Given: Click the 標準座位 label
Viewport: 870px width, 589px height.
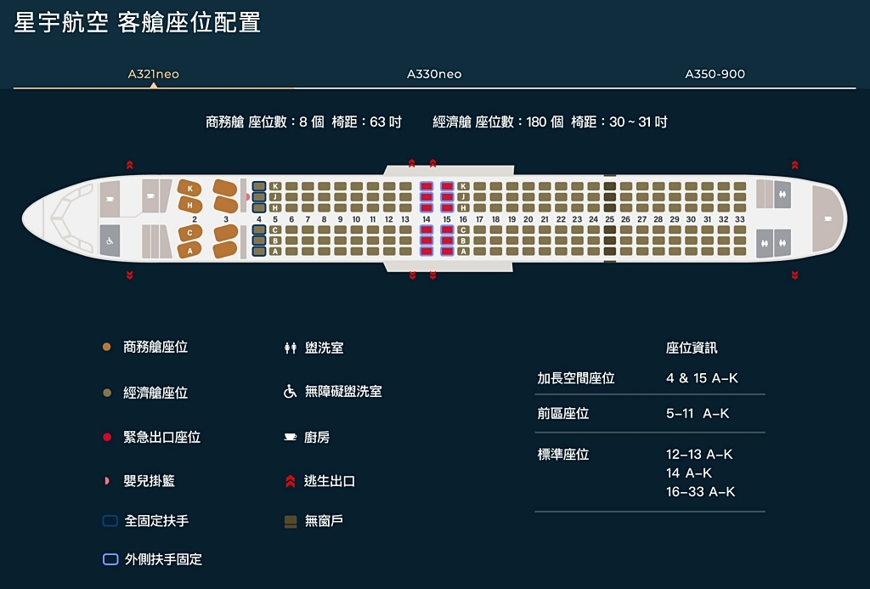Looking at the screenshot, I should point(562,455).
